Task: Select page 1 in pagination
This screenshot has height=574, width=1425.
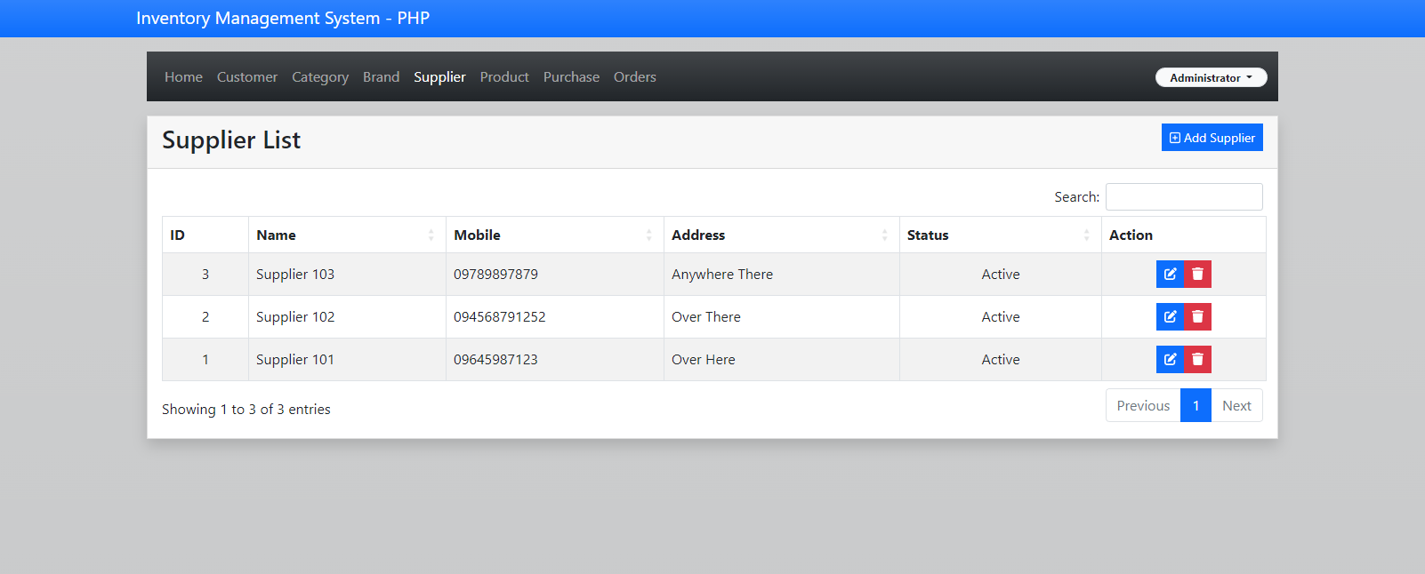Action: pos(1196,405)
